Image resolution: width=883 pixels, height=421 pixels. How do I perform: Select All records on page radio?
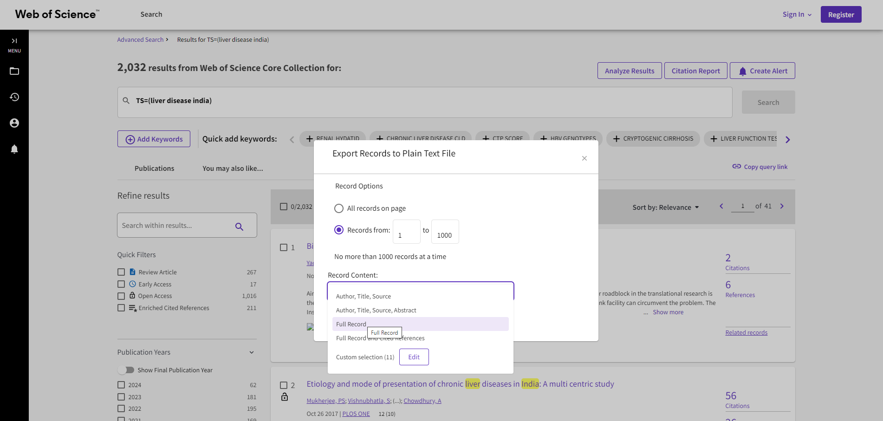pos(339,208)
